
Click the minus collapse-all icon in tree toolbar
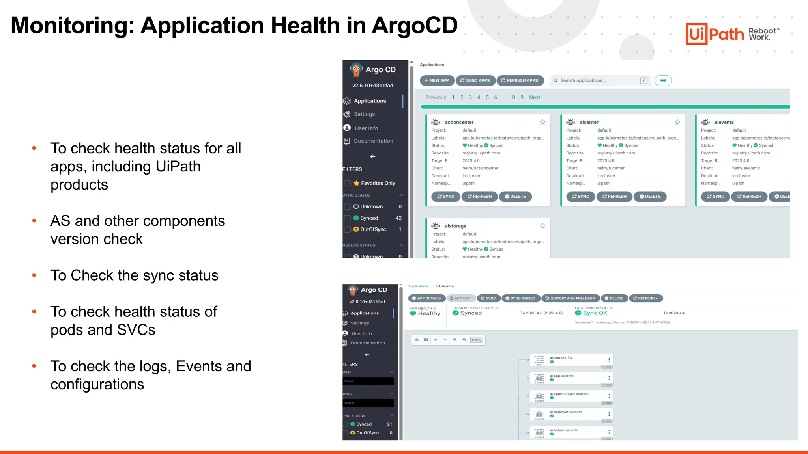tap(445, 340)
